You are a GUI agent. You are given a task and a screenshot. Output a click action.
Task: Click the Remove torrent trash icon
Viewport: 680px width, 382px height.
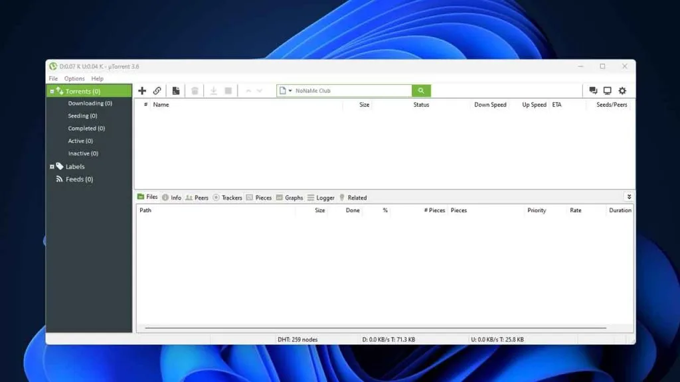tap(195, 90)
